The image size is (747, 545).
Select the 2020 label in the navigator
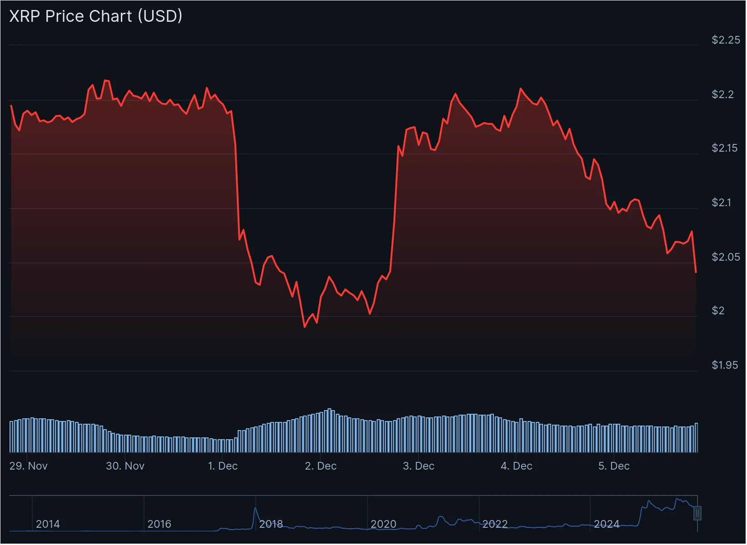(383, 524)
